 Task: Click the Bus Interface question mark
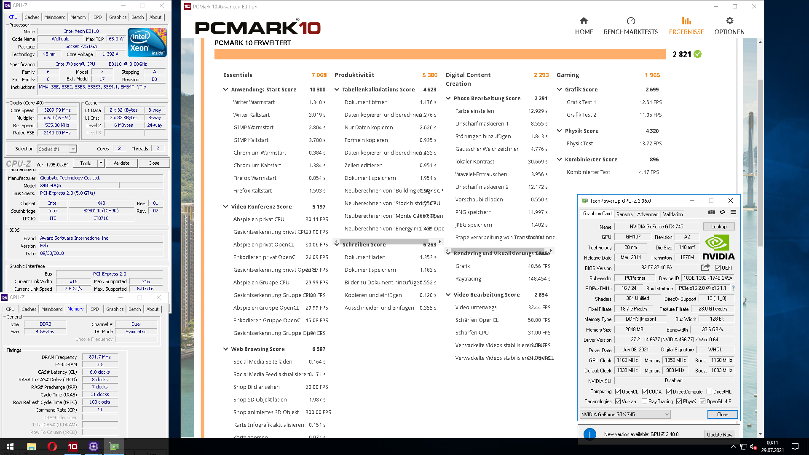tap(733, 288)
